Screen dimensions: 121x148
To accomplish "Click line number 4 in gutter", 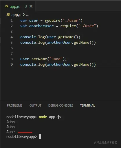I will tap(12, 37).
